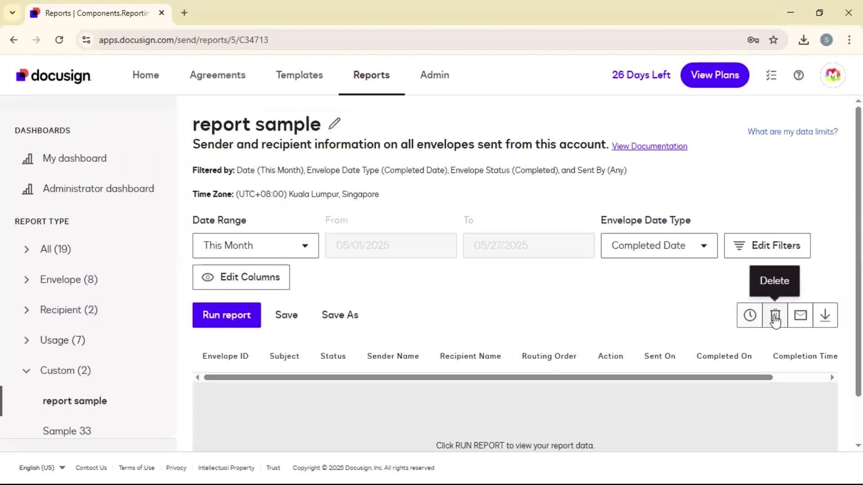Screen dimensions: 863x485
Task: Open the user profile avatar
Action: tap(832, 75)
